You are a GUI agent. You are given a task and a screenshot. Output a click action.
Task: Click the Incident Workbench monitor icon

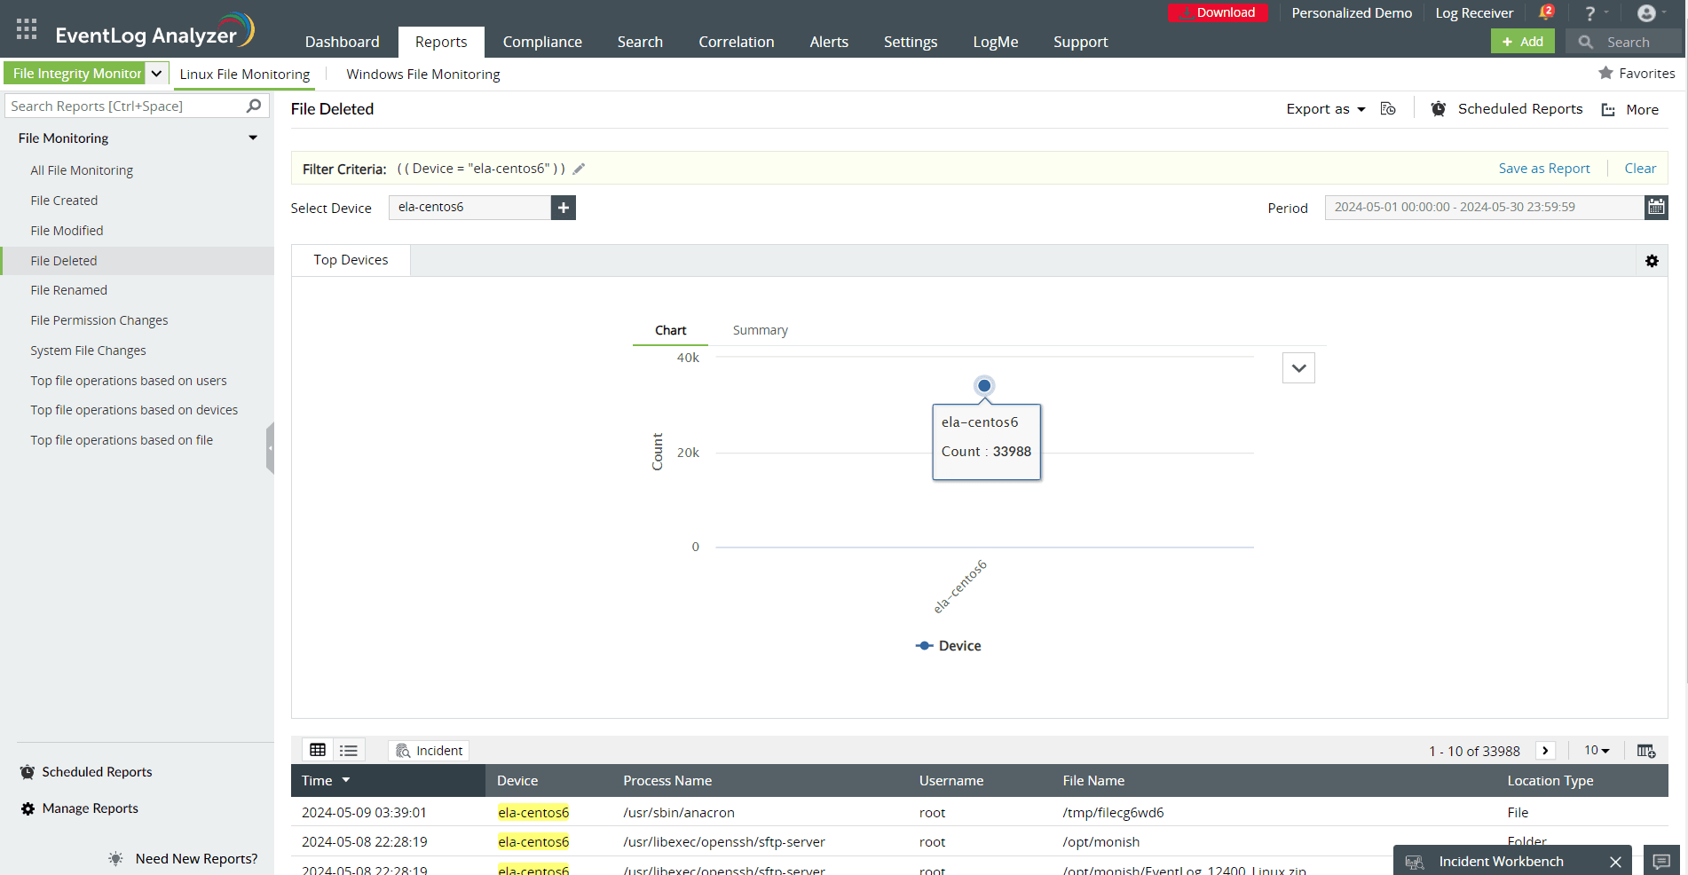coord(1415,862)
